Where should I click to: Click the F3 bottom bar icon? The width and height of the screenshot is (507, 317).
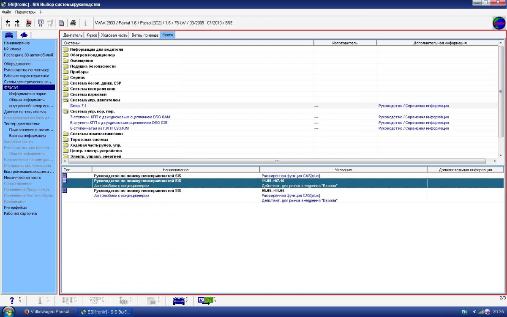67,301
